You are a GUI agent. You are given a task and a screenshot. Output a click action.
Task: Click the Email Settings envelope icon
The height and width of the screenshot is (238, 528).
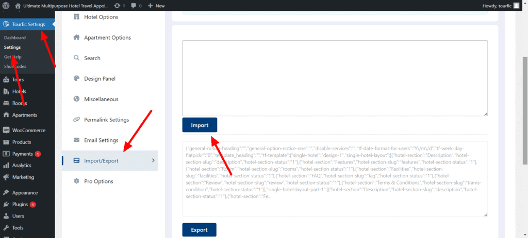[76, 140]
